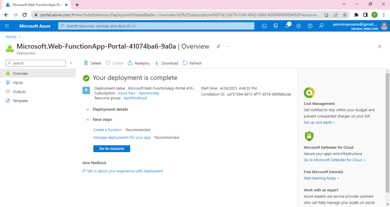Open Cloud Shell from the top bar
390x207 pixels.
coord(264,26)
